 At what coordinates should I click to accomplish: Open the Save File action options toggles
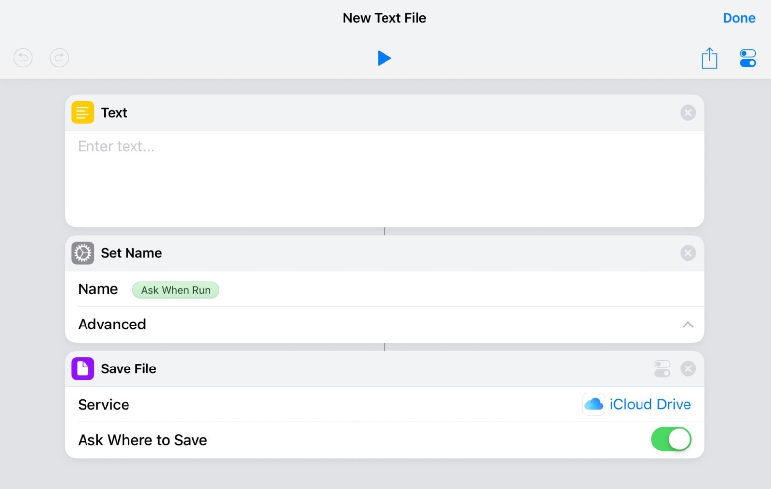662,368
